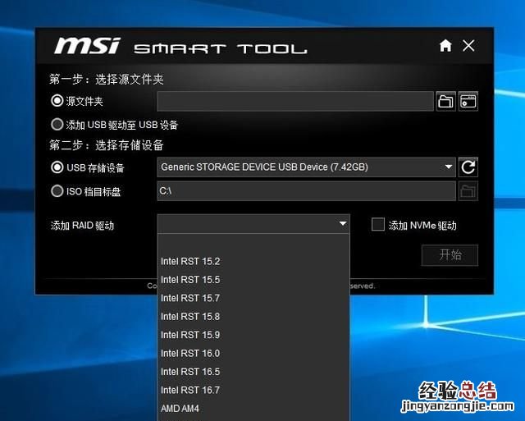Image resolution: width=525 pixels, height=421 pixels.
Task: Click the 开始 start button
Action: point(450,255)
